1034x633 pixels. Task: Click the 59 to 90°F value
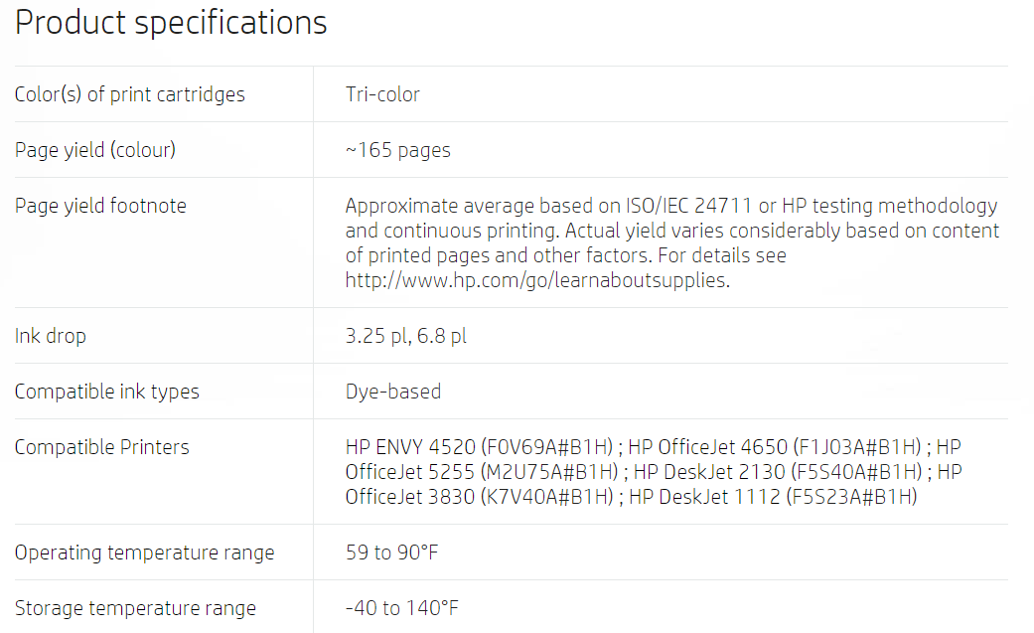point(391,553)
